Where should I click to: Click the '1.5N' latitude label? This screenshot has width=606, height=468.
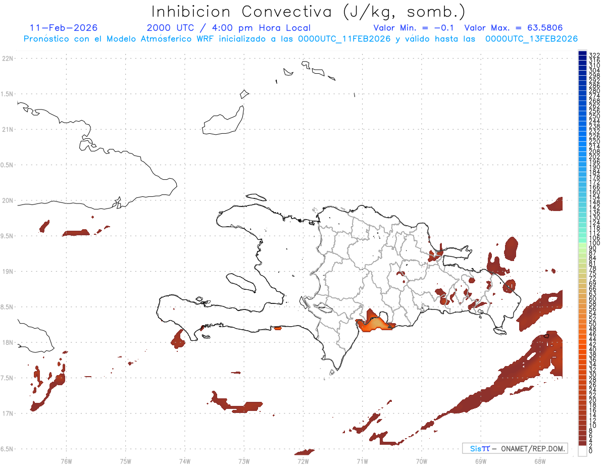(8, 94)
